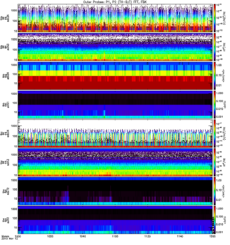
Task: Click the time-axis tick label "1020"
Action: coord(50,236)
